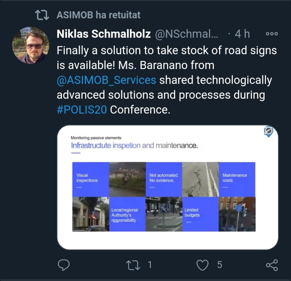Click the retweet count showing 1
The width and height of the screenshot is (291, 281).
coord(150,265)
